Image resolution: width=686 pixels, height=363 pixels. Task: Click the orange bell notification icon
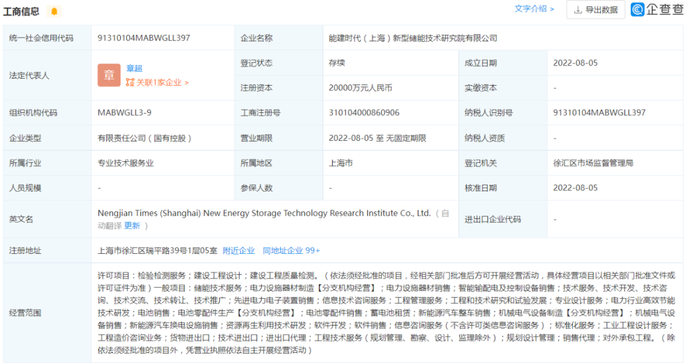(x=54, y=11)
